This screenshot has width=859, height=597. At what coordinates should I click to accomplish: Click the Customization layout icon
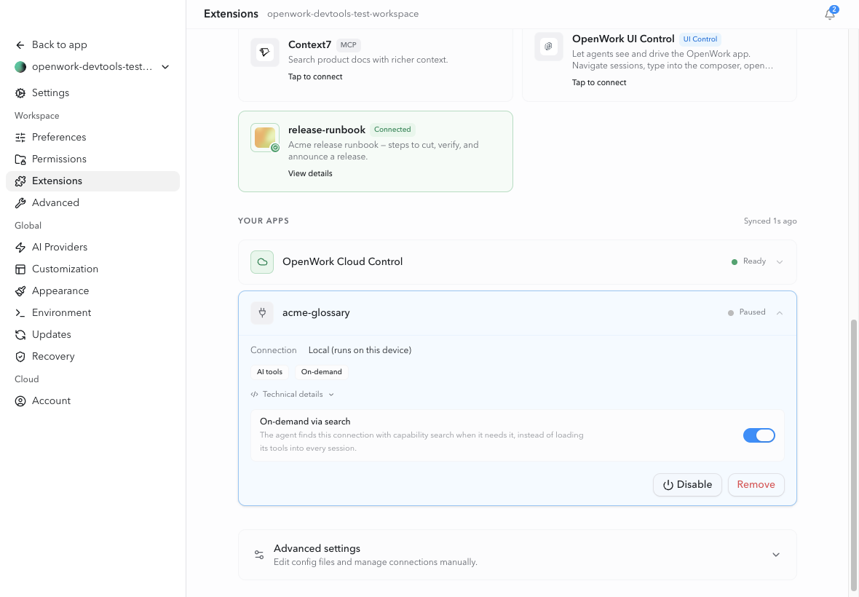coord(20,269)
